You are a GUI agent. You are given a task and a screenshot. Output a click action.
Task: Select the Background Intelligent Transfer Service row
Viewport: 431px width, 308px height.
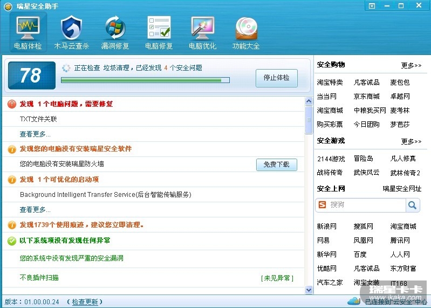pos(153,195)
